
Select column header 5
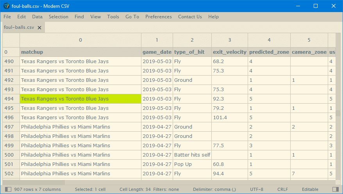(309, 40)
